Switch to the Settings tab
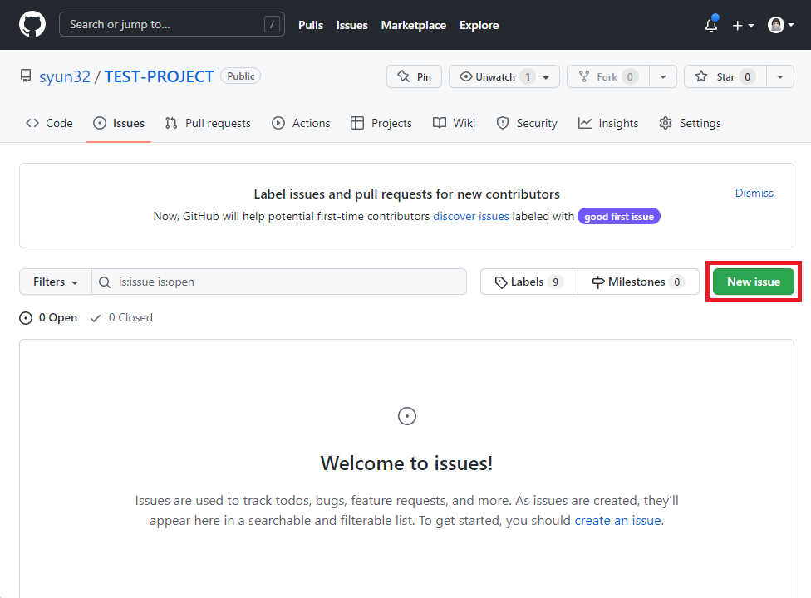Image resolution: width=811 pixels, height=598 pixels. tap(690, 123)
